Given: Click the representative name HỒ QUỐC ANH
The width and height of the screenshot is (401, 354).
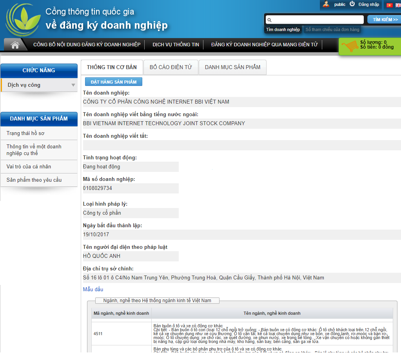Looking at the screenshot, I should [102, 256].
